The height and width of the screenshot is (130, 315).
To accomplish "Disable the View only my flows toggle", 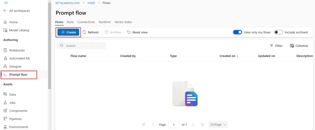I will [x=237, y=32].
